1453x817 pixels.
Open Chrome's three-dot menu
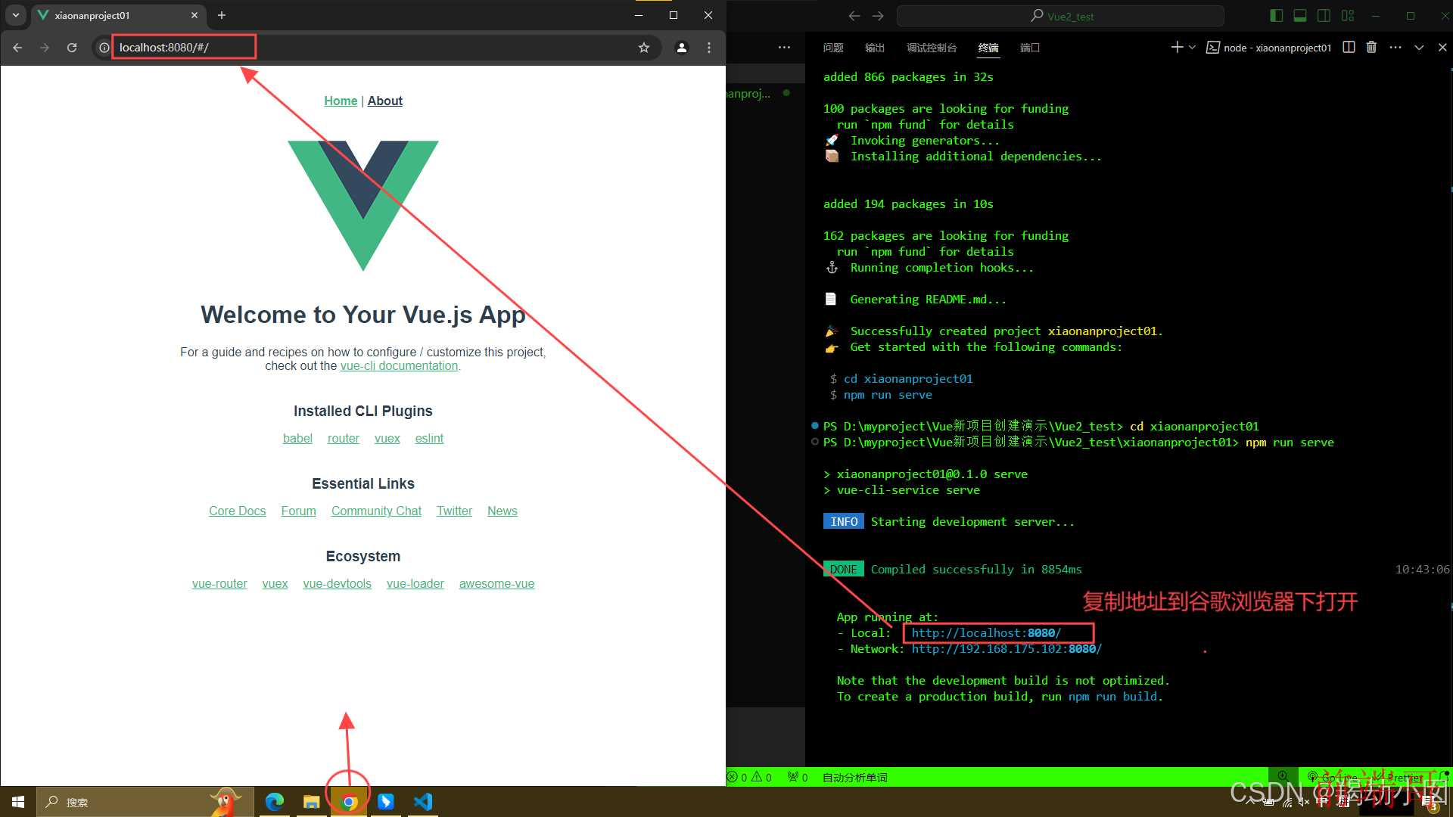709,48
